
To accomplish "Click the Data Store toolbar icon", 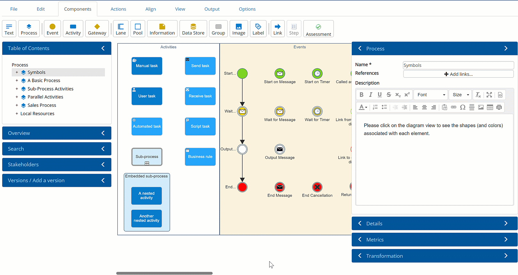I will [193, 29].
